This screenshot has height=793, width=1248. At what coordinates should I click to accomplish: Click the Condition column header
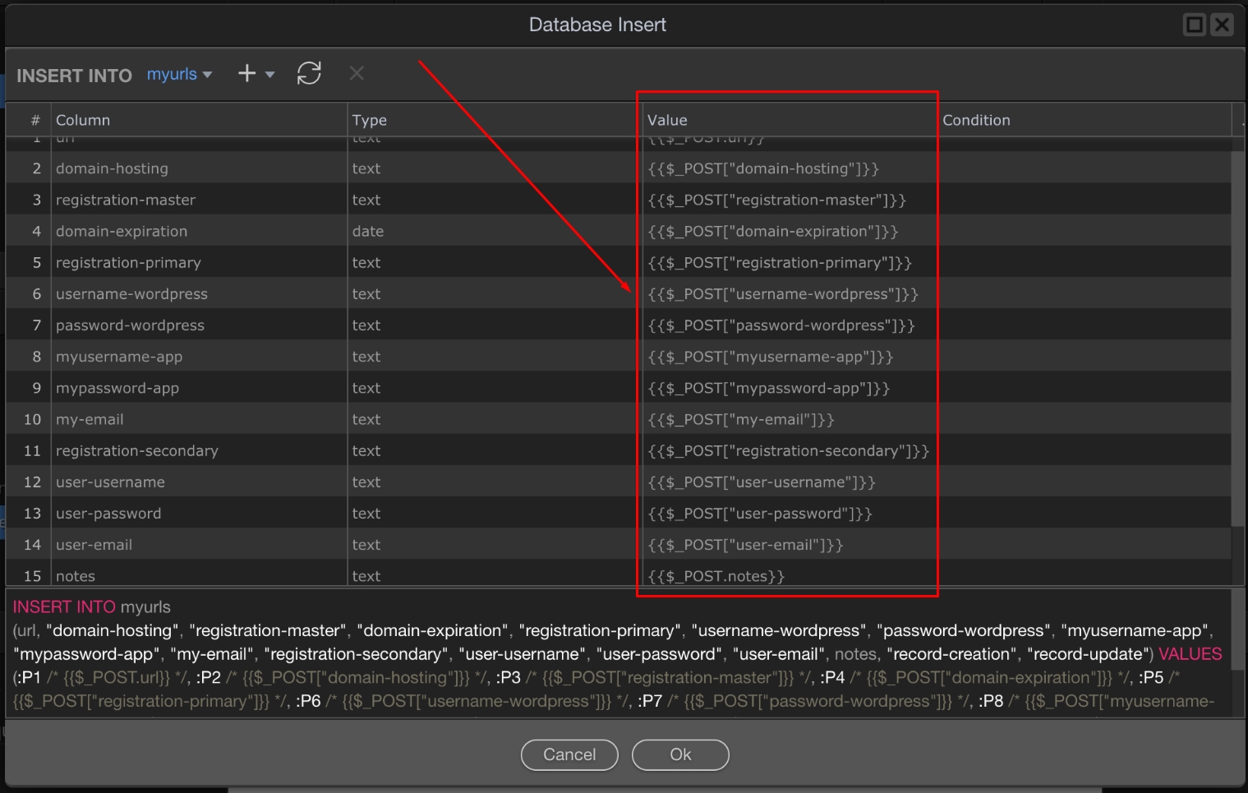976,120
